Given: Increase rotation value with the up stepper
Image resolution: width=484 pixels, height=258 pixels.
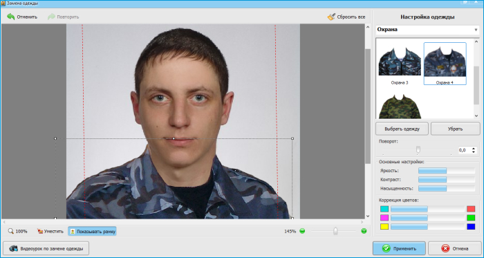Looking at the screenshot, I should click(474, 149).
